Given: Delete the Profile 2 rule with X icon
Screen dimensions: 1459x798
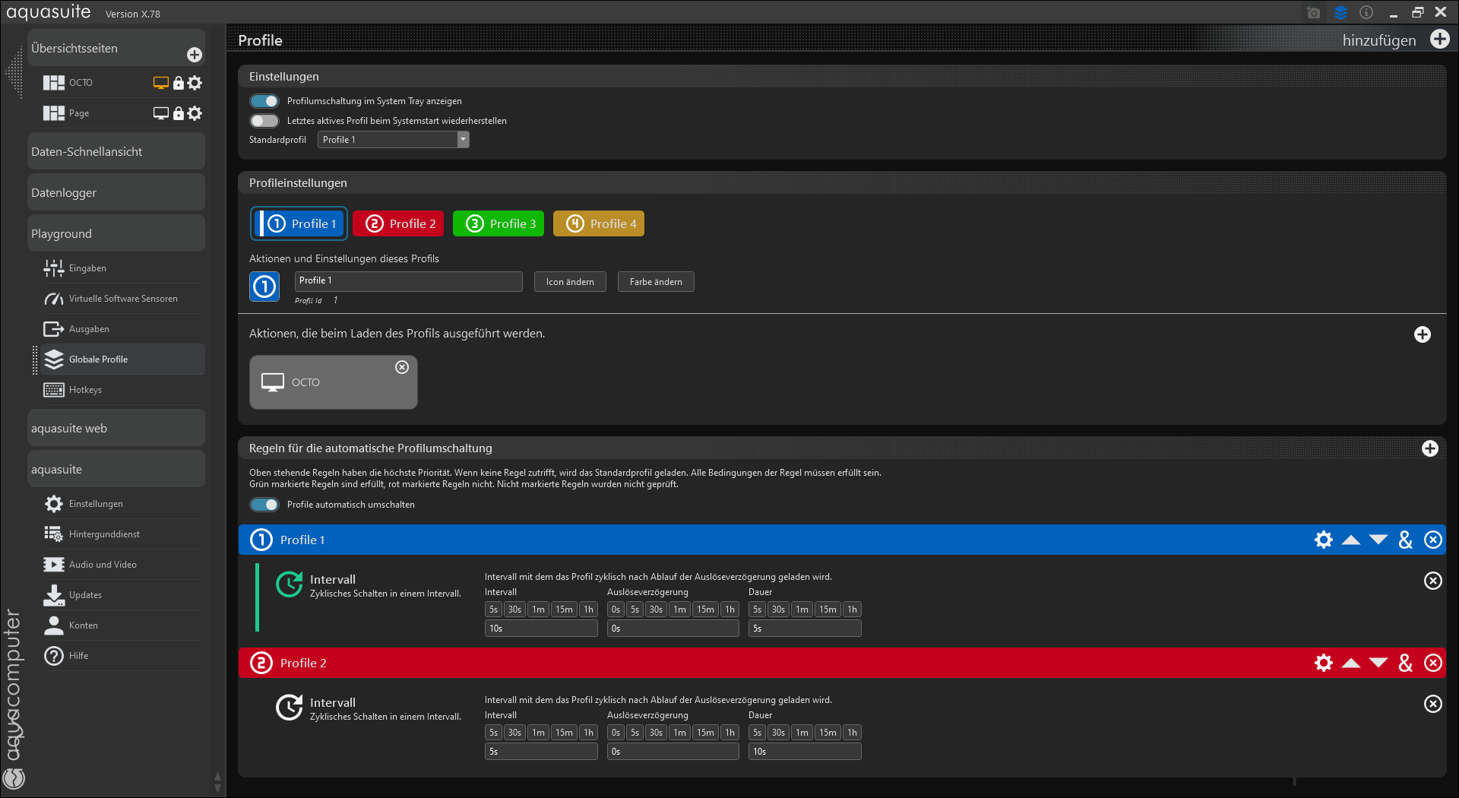Looking at the screenshot, I should [1432, 663].
